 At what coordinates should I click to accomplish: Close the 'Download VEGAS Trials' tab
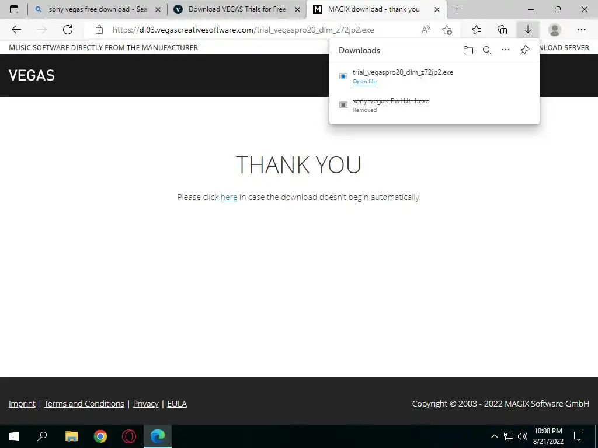click(297, 9)
